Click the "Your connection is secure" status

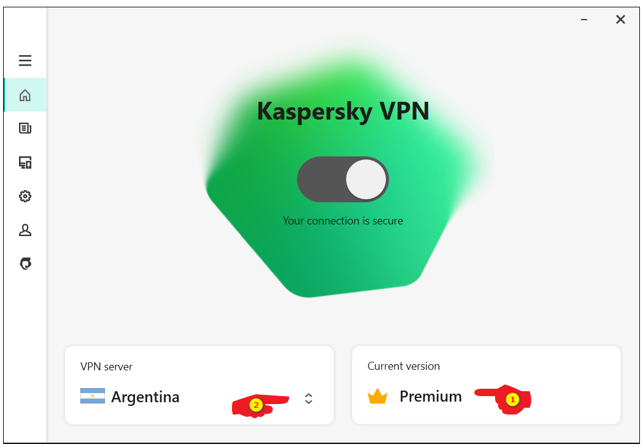click(342, 221)
